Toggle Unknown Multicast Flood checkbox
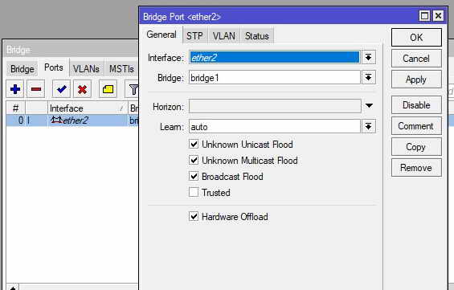Image resolution: width=454 pixels, height=290 pixels. coord(194,160)
